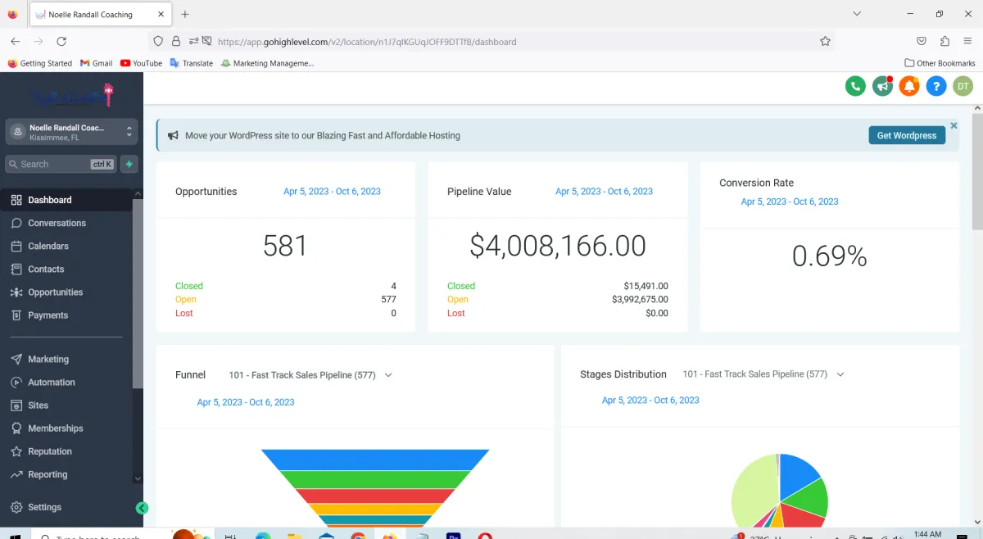Image resolution: width=983 pixels, height=539 pixels.
Task: Open the Translate bookmark
Action: coord(191,63)
